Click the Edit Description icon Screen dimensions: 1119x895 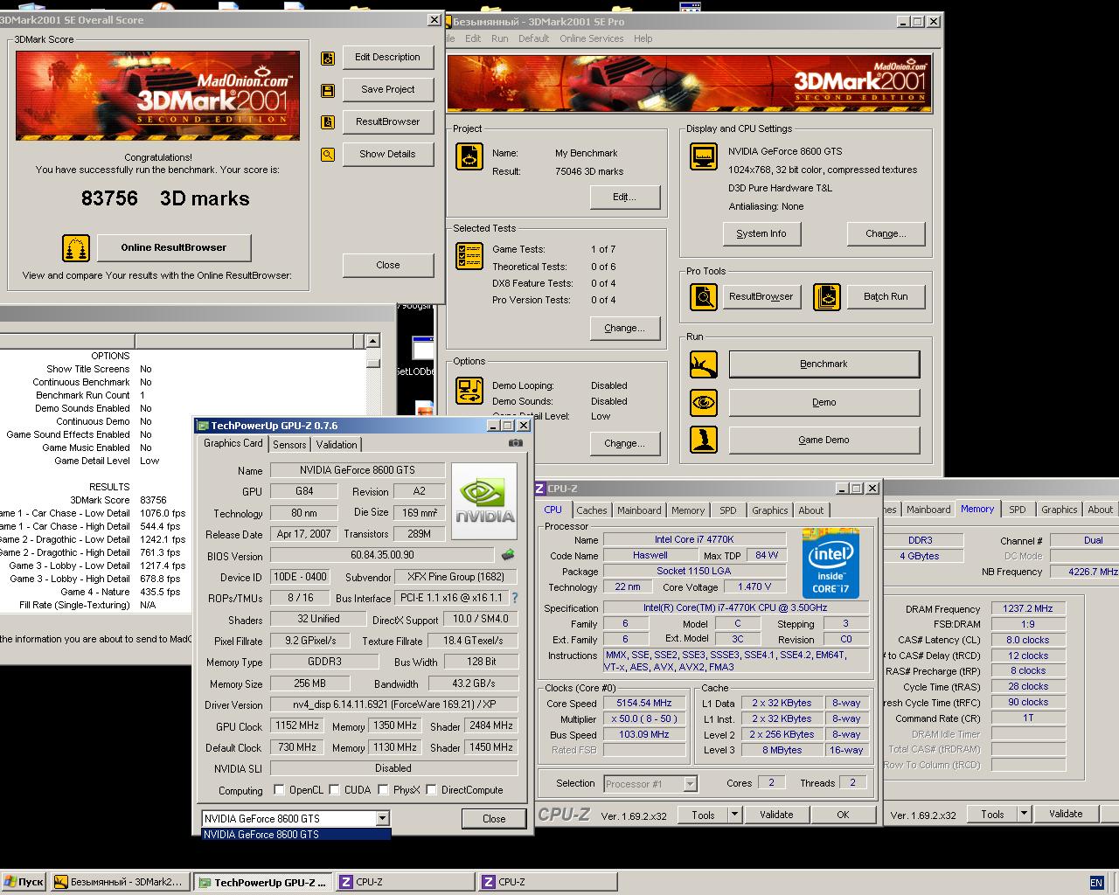point(328,59)
